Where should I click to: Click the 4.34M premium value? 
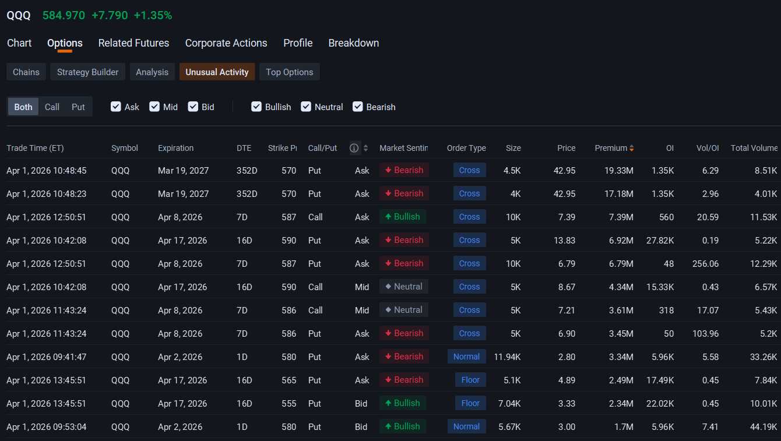[x=621, y=287]
